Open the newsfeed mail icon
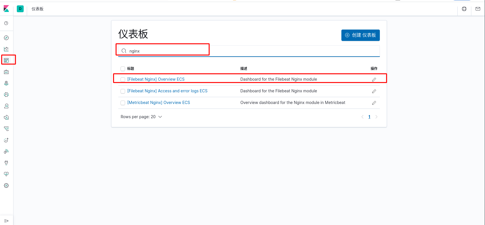485x225 pixels. pyautogui.click(x=478, y=9)
